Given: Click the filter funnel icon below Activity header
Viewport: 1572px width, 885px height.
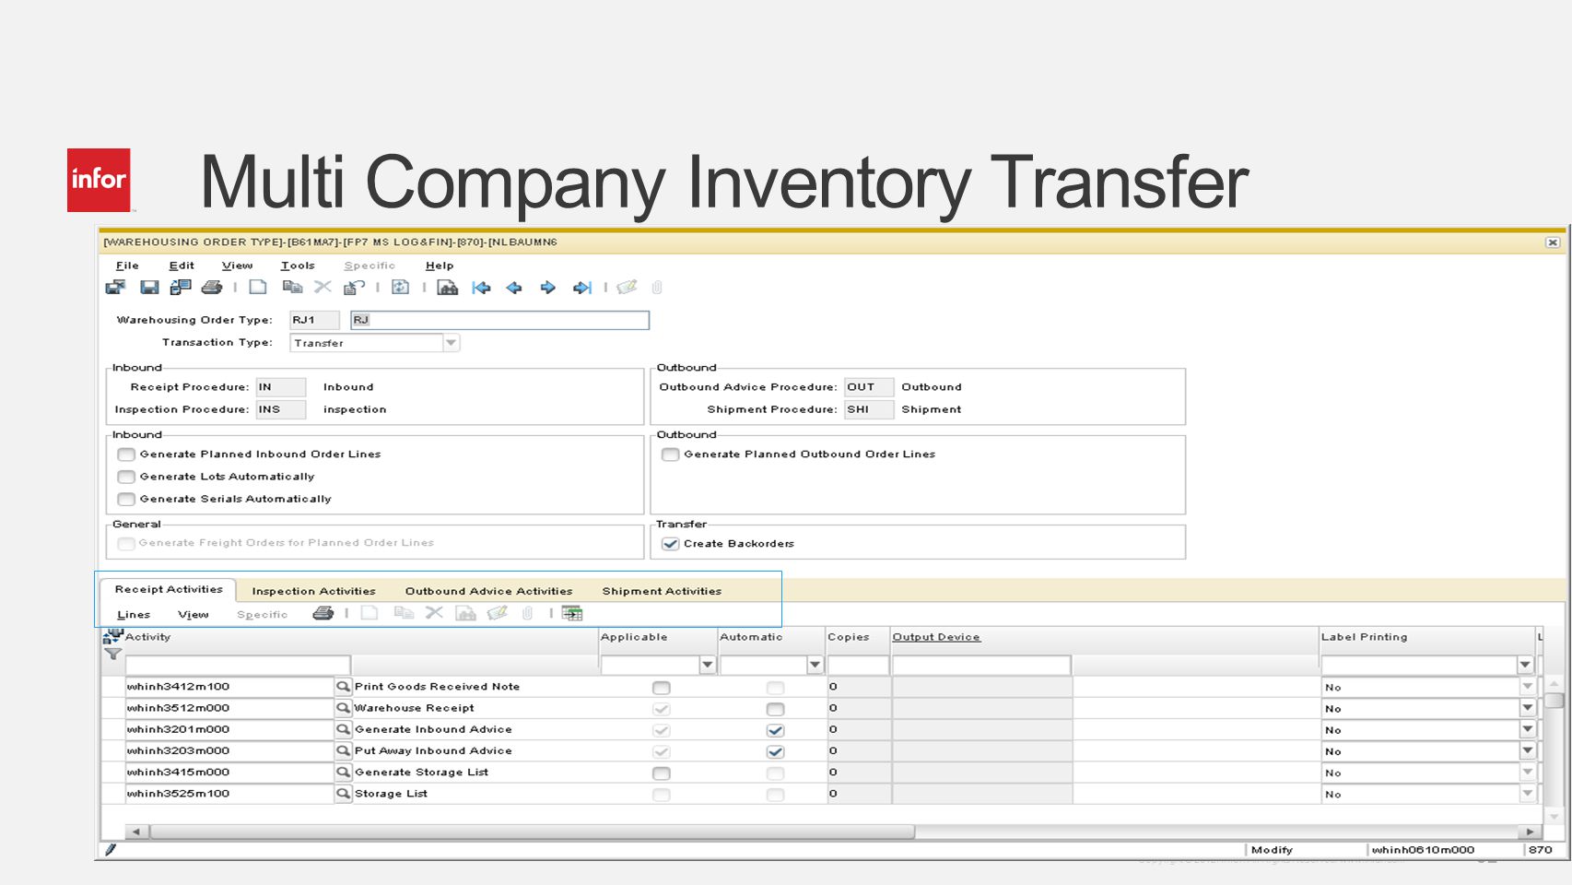Looking at the screenshot, I should pos(112,655).
